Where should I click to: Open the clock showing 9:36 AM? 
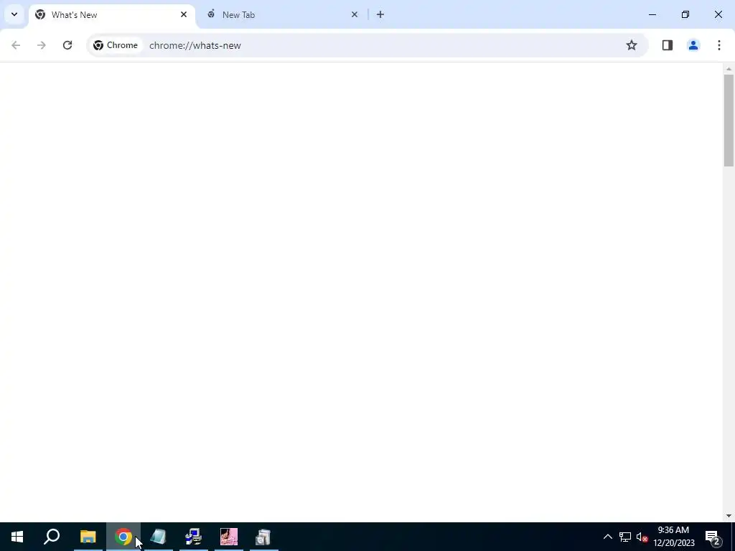[x=674, y=537]
